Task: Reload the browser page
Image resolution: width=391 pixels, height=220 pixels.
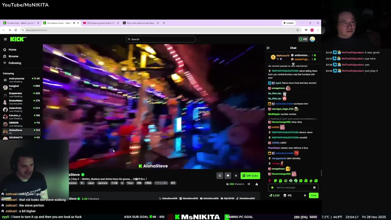Action: pos(16,30)
